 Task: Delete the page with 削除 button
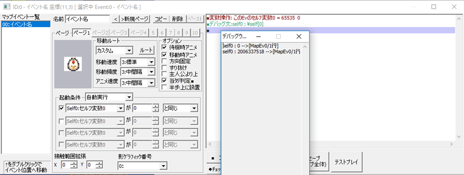pos(178,19)
